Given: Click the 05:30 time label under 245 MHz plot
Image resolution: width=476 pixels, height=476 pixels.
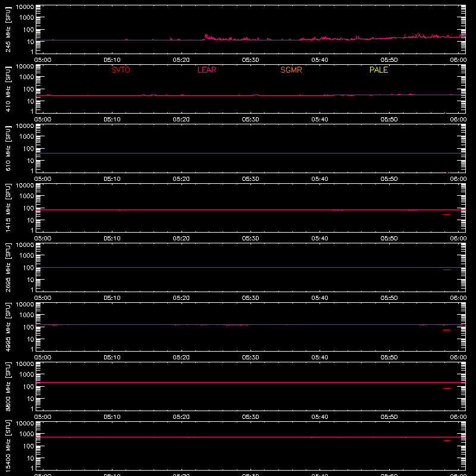Looking at the screenshot, I should click(x=250, y=60).
